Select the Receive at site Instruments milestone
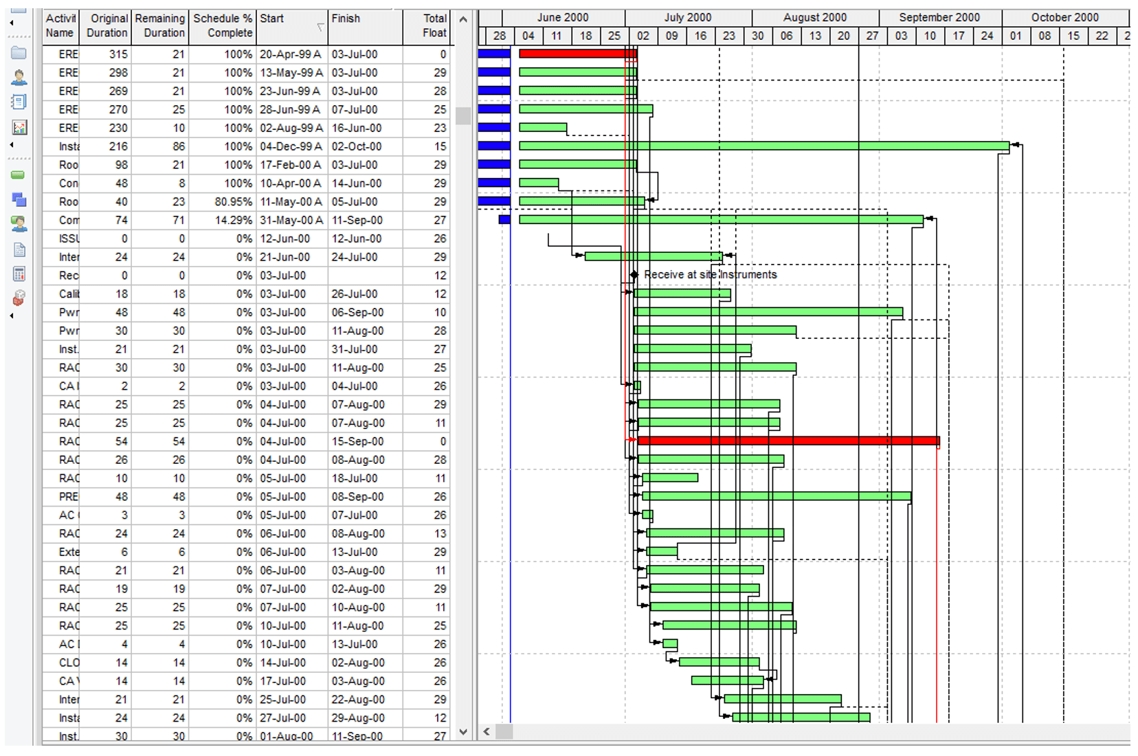Screen dimensions: 1138x756 (x=636, y=274)
